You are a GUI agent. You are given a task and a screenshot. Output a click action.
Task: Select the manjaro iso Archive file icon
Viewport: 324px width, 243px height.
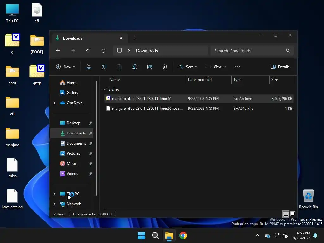click(x=108, y=98)
